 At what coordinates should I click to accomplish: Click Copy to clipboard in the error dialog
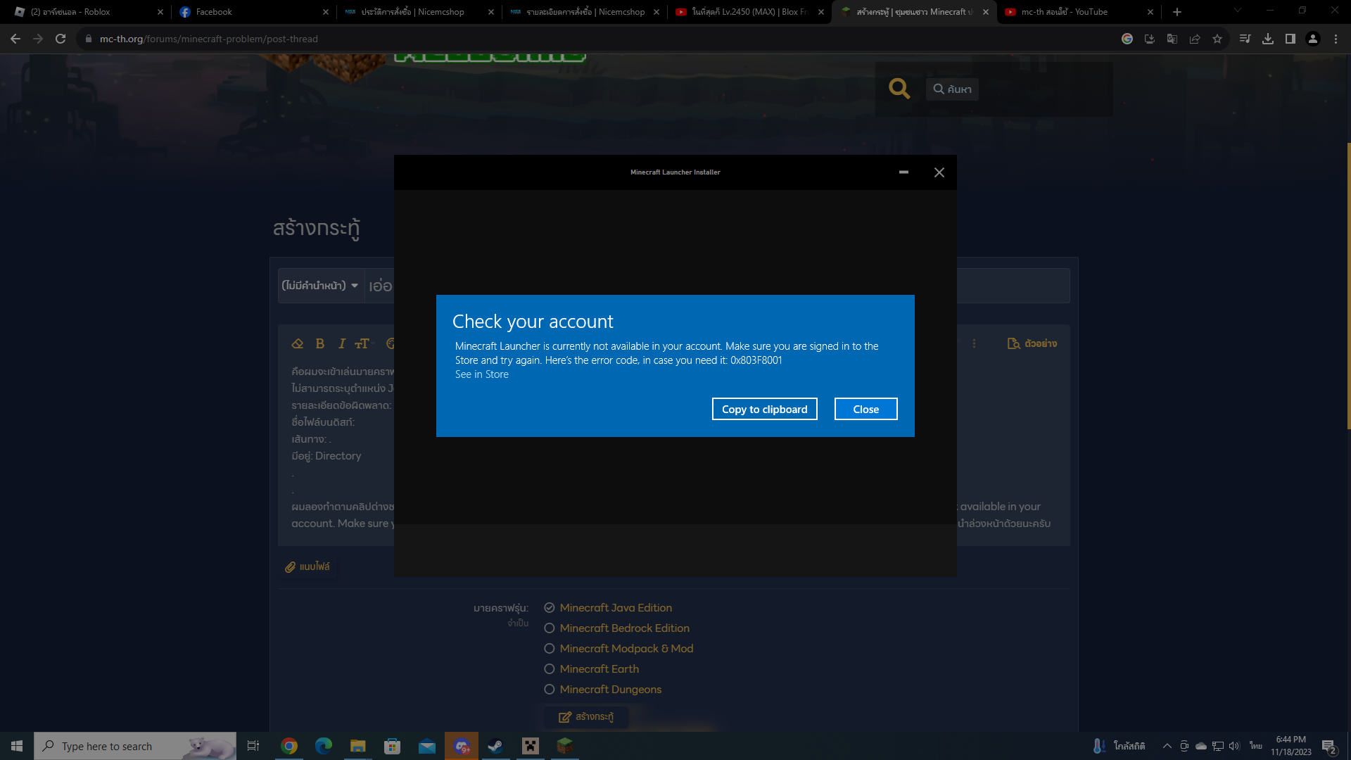point(765,409)
